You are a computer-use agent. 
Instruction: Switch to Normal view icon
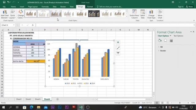(x=157, y=103)
